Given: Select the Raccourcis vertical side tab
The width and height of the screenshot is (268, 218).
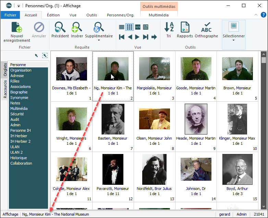Looking at the screenshot, I should pos(5,89).
